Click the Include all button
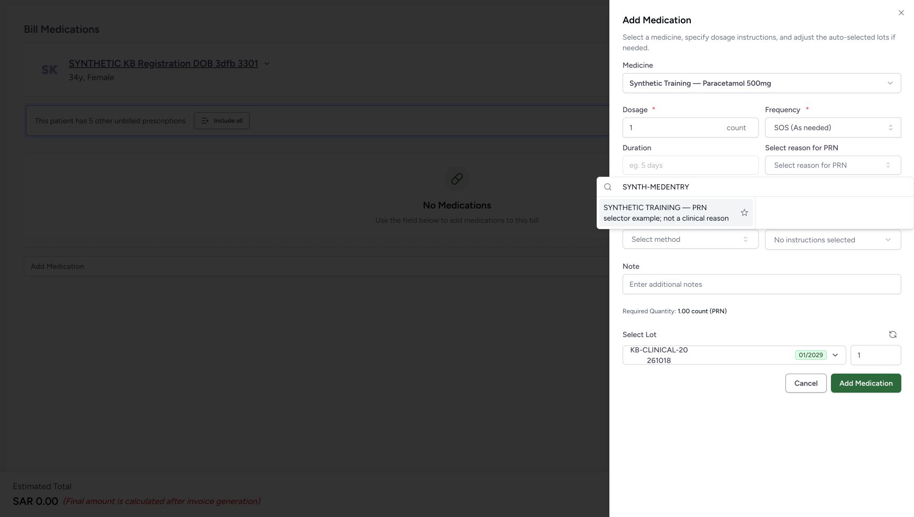The height and width of the screenshot is (517, 914). [x=222, y=121]
